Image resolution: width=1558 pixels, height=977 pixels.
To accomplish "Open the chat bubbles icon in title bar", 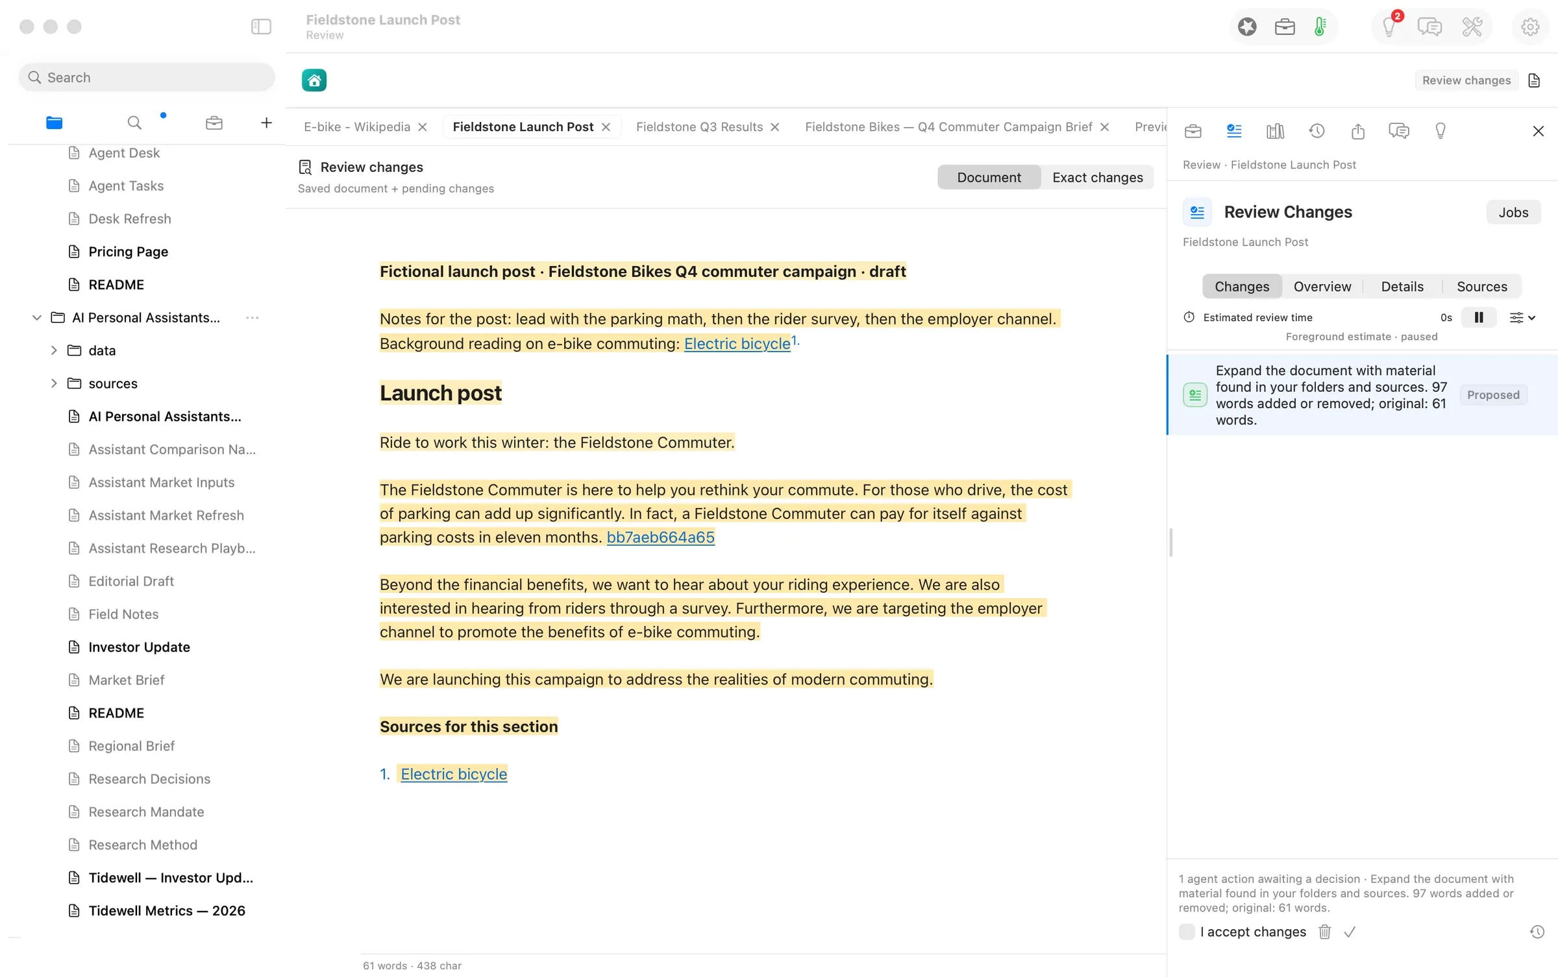I will coord(1429,27).
